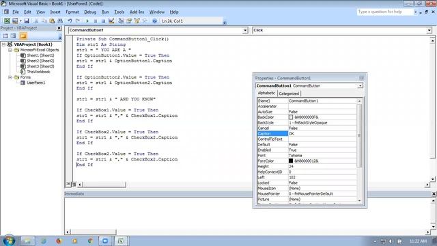The height and width of the screenshot is (246, 437).
Task: Click the BackColor white color swatch
Action: pyautogui.click(x=291, y=117)
